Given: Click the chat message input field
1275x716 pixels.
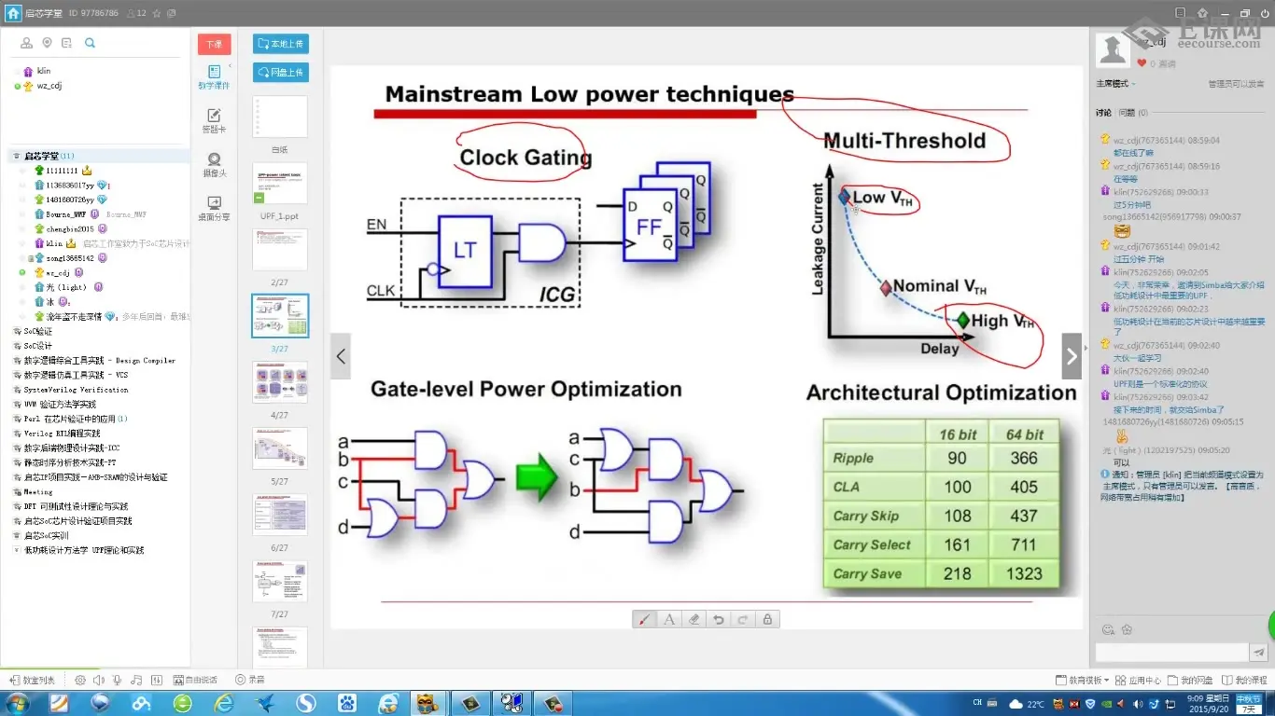Looking at the screenshot, I should point(1171,653).
